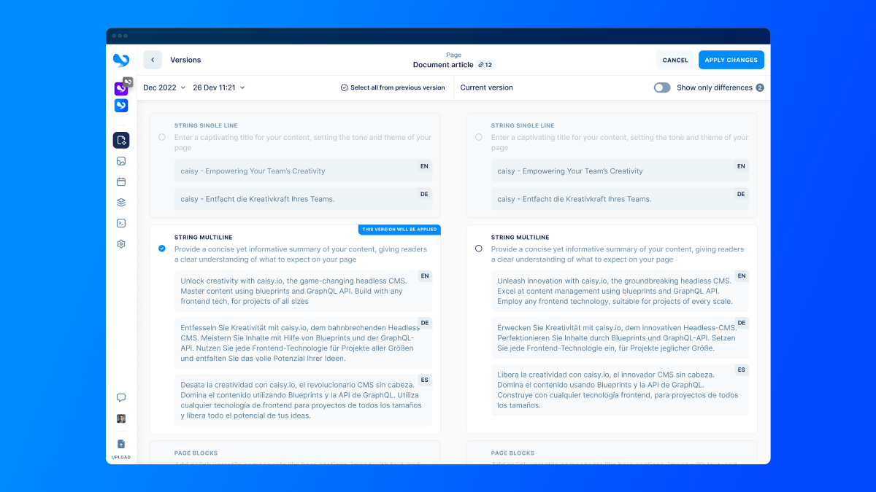Click the DE tag on 'Erwecken Sie' text

pyautogui.click(x=741, y=323)
